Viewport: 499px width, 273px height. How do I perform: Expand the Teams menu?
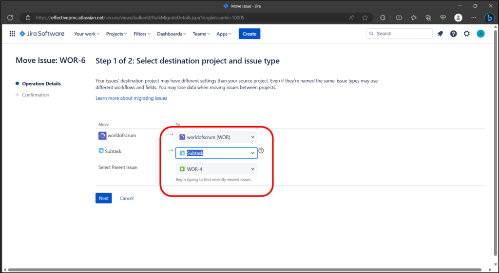point(201,34)
